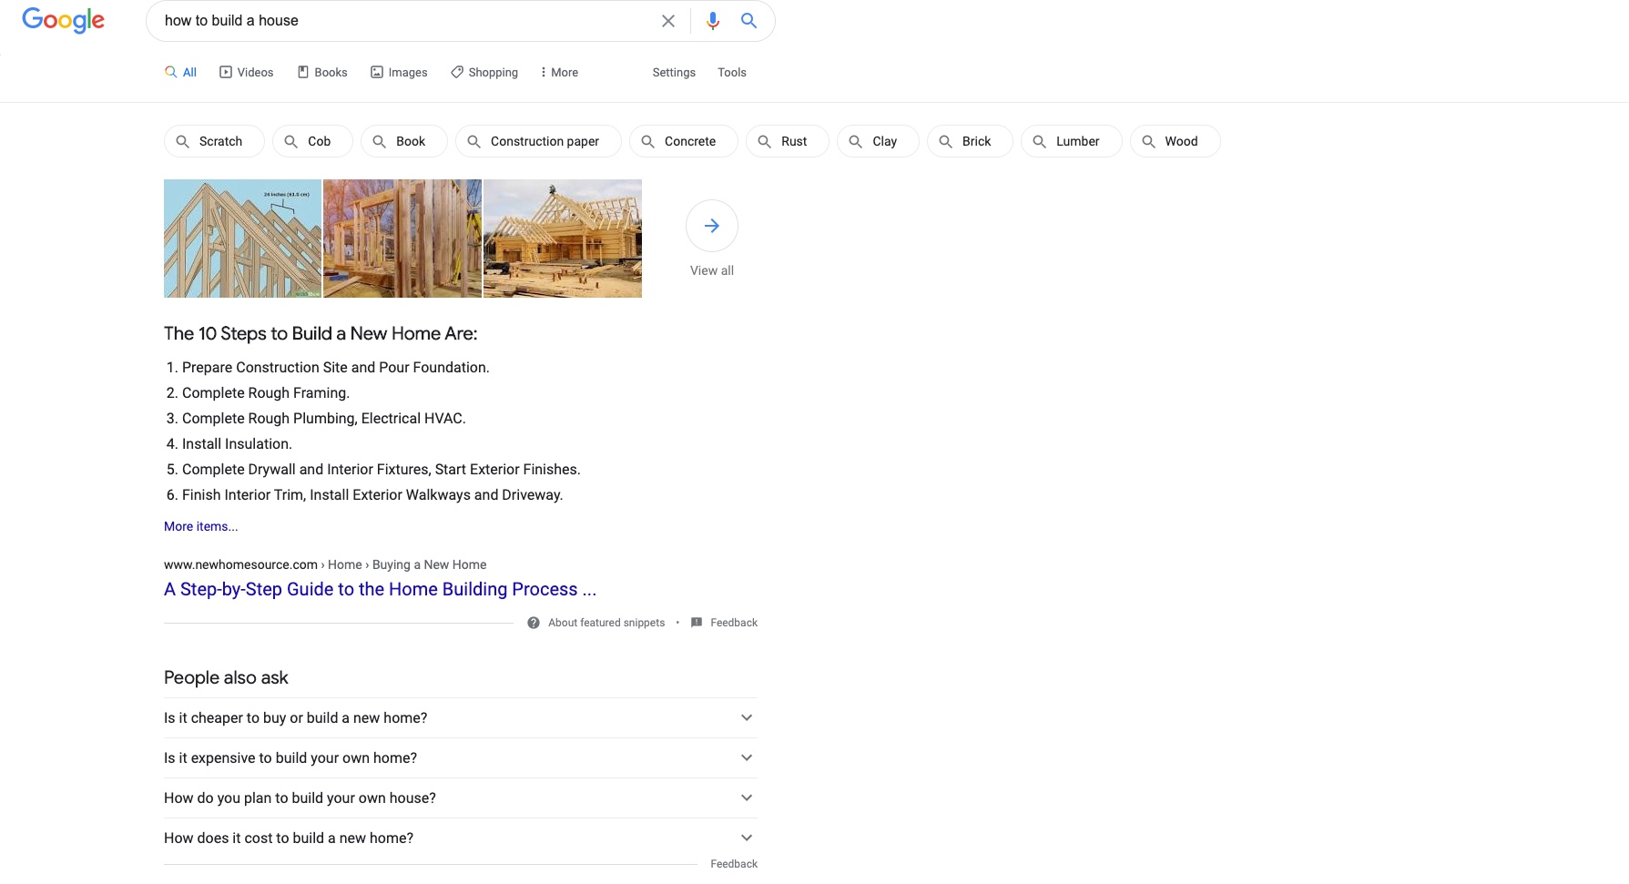Click the Shopping tag icon

pos(456,71)
